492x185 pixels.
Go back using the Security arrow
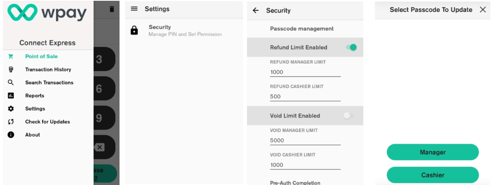(256, 11)
